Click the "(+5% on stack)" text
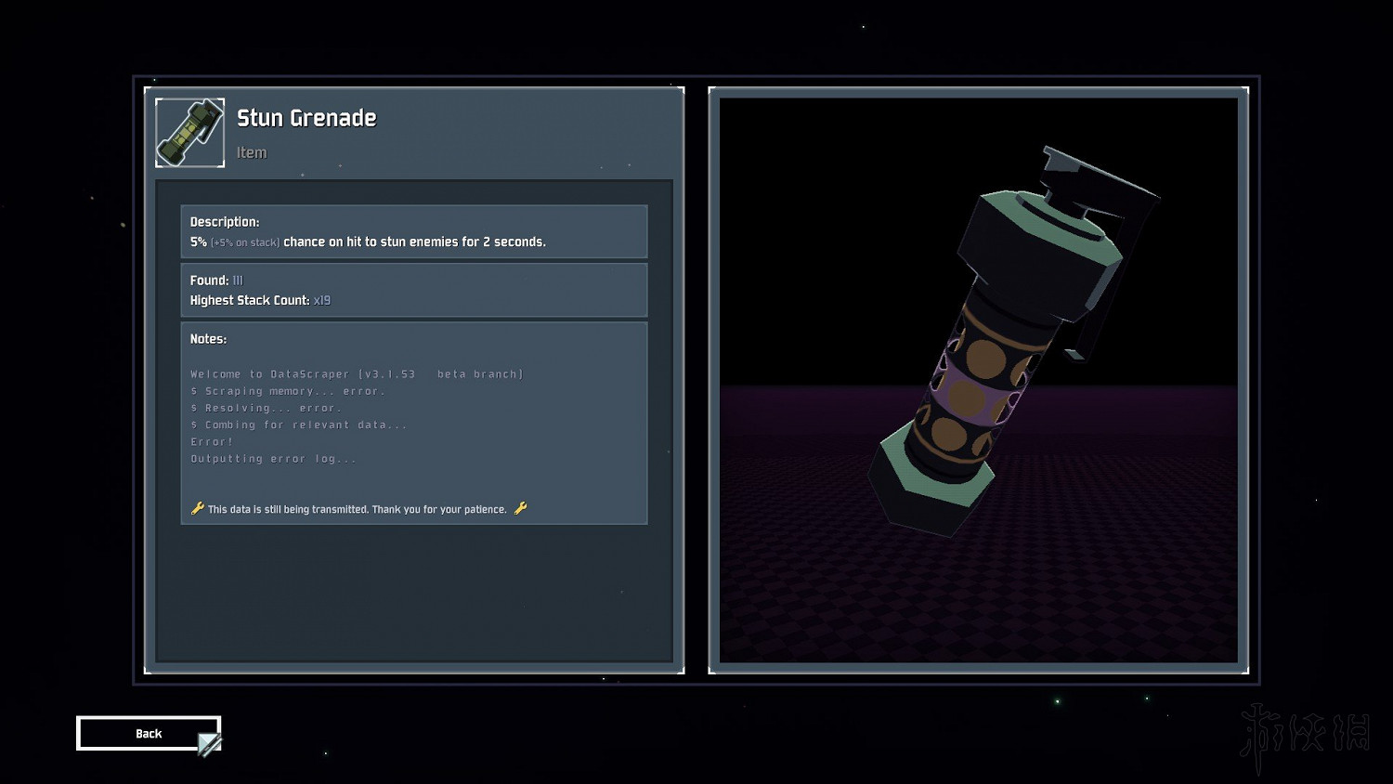The height and width of the screenshot is (784, 1393). point(245,242)
